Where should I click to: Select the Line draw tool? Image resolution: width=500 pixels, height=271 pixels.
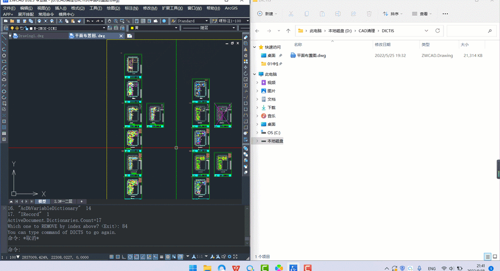4,37
